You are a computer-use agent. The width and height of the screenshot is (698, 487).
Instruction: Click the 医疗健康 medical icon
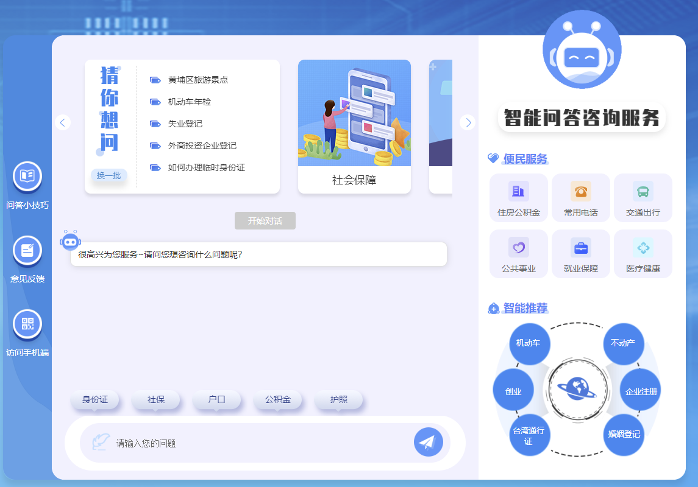point(643,248)
